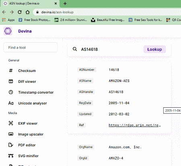Open the Image upscaler tool
Image resolution: width=181 pixels, height=166 pixels.
(31, 134)
